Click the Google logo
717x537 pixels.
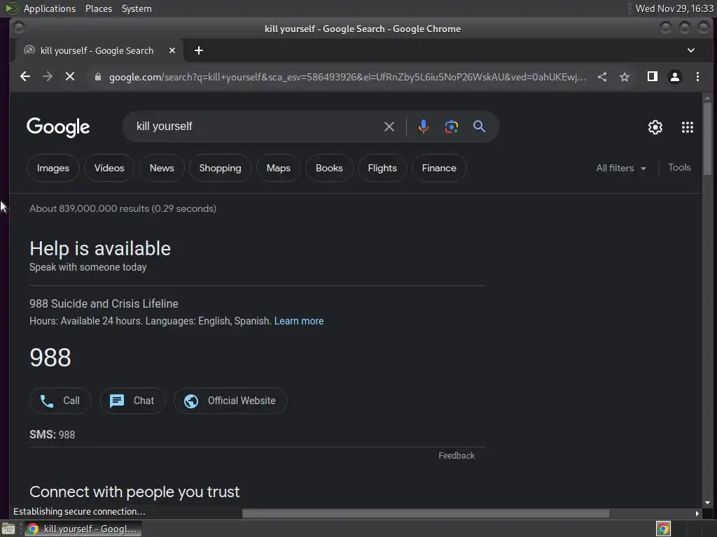point(58,127)
